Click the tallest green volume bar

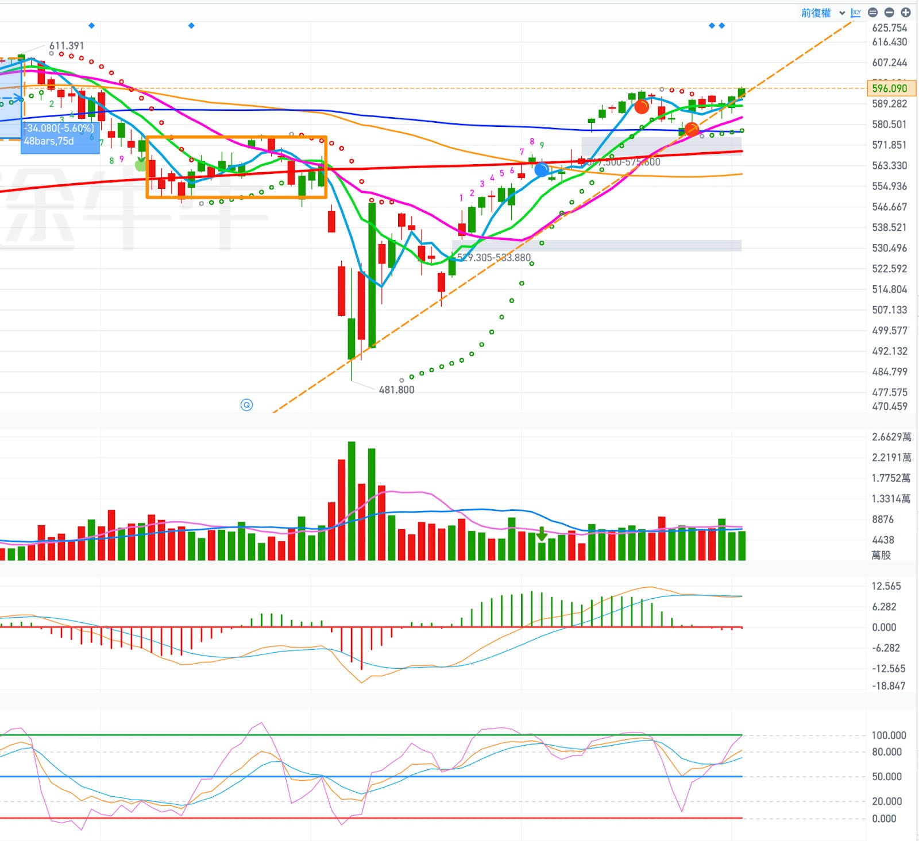352,501
